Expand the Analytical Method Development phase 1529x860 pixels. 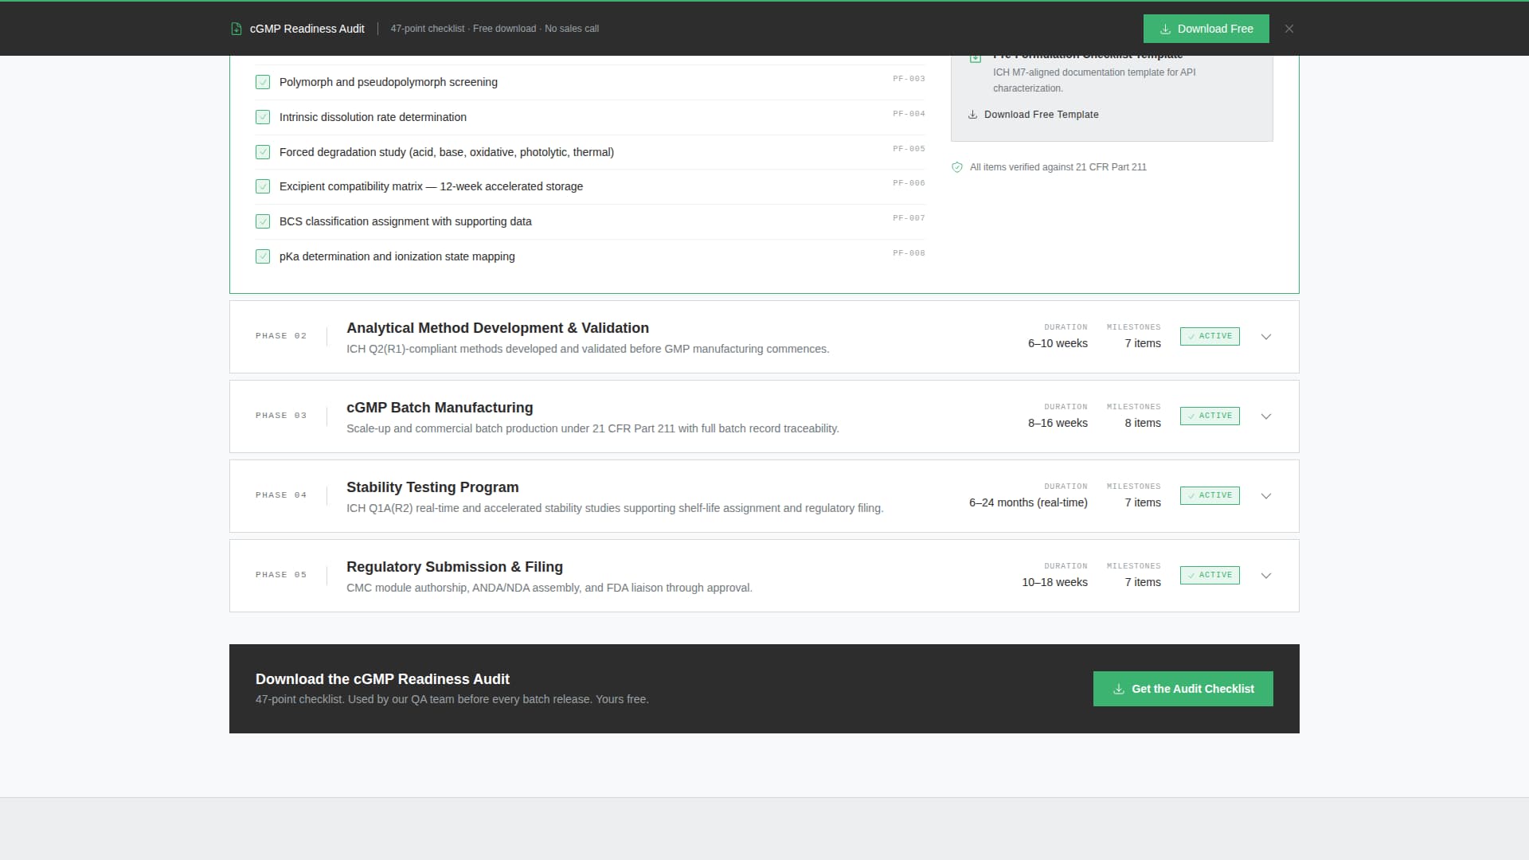(1265, 336)
